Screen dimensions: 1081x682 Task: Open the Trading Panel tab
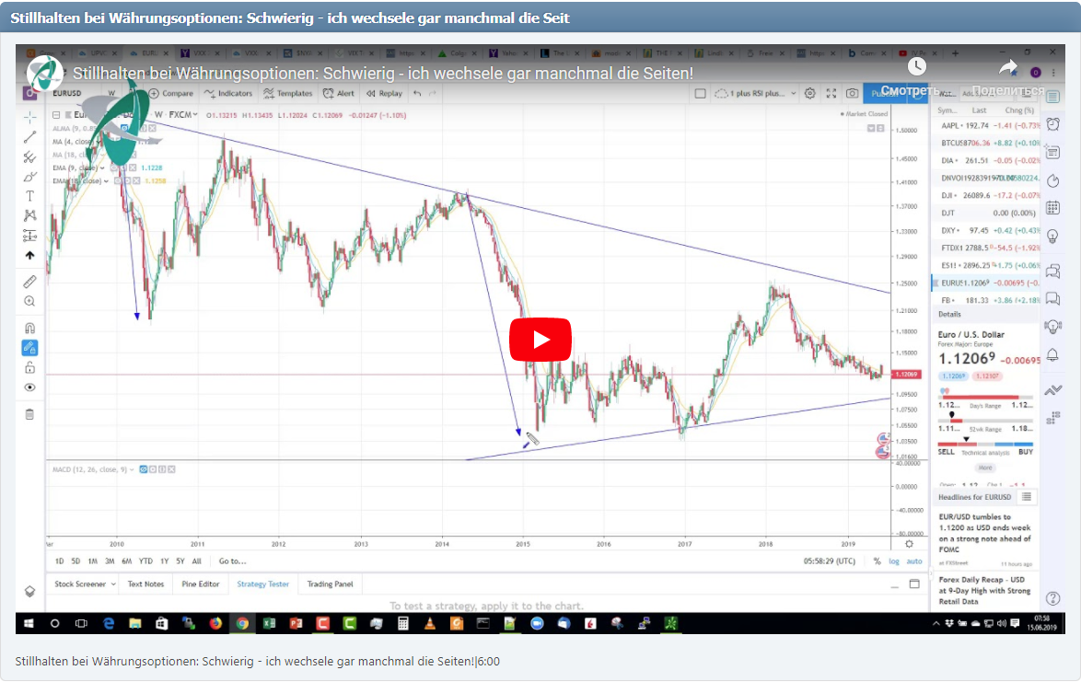[x=330, y=584]
